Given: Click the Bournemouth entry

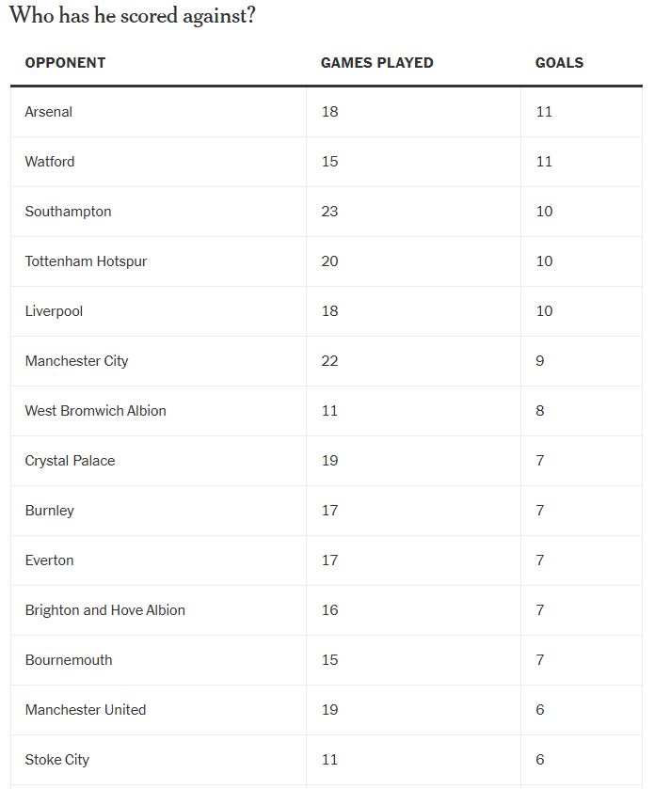Looking at the screenshot, I should coord(69,659).
